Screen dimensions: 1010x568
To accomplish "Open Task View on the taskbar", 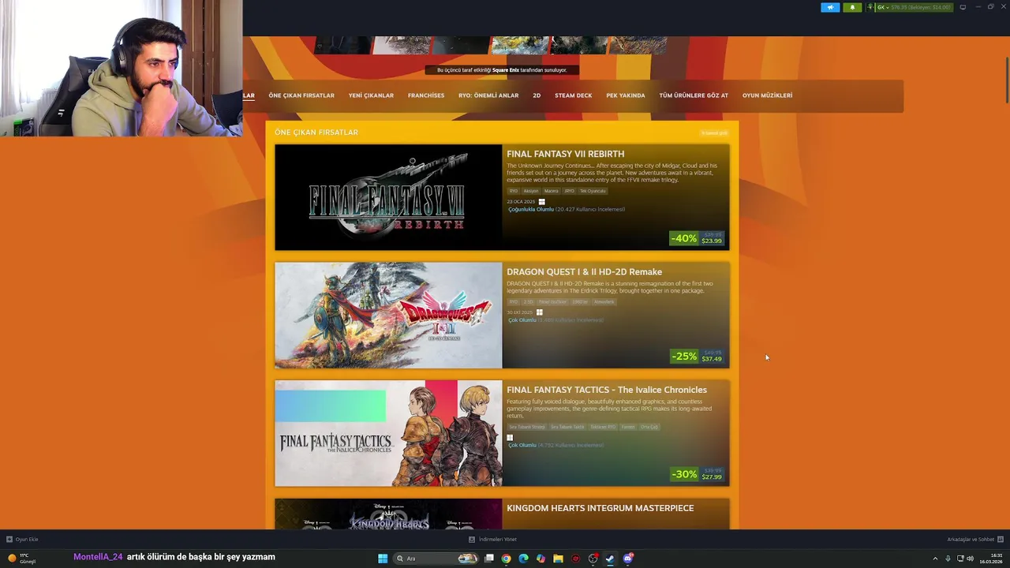I will (489, 559).
